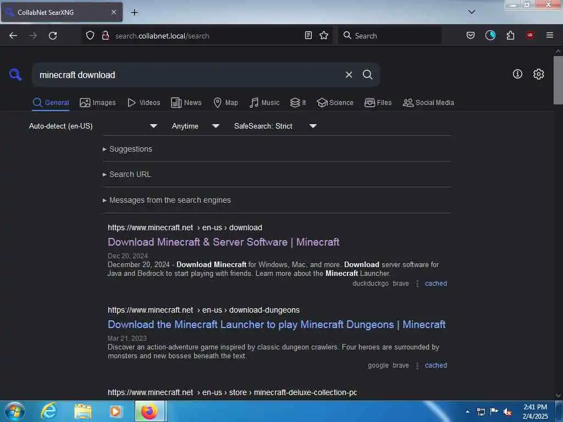
Task: Open the Firefox hamburger menu
Action: (x=550, y=35)
